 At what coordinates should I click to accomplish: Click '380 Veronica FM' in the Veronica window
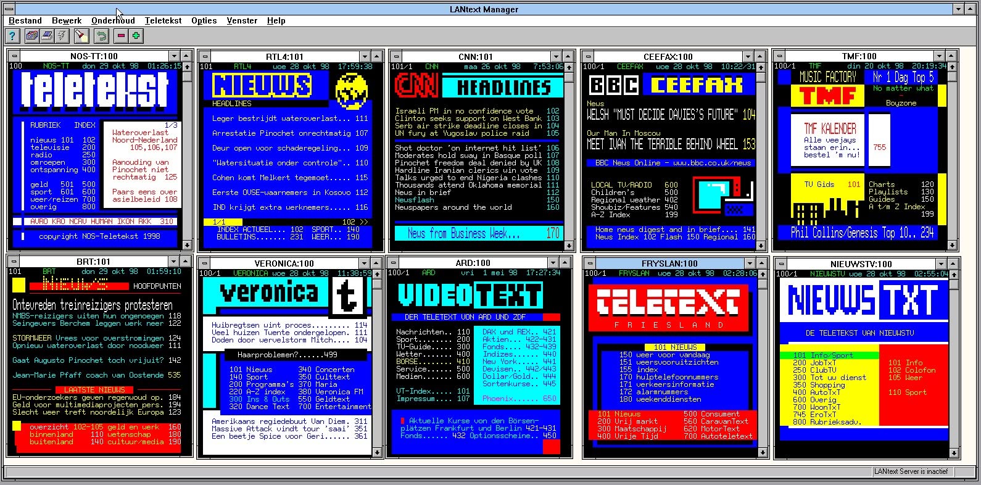tap(331, 392)
